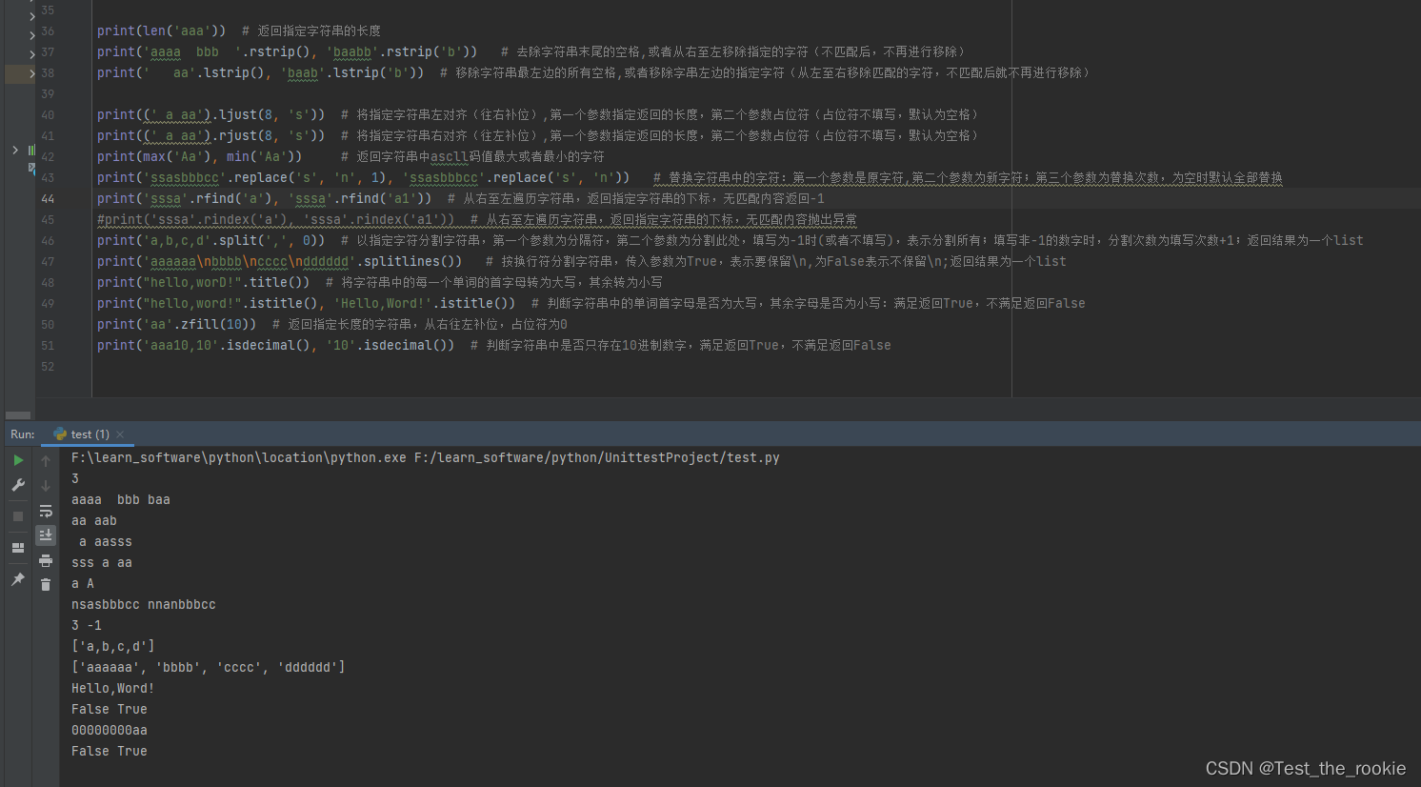Click line number 40 in gutter

click(x=48, y=115)
